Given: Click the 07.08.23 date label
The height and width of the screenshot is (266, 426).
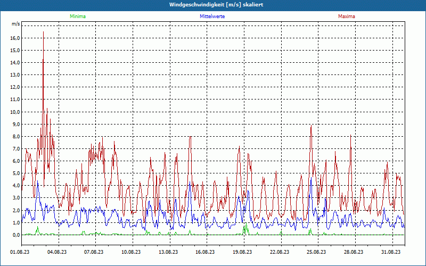Looking at the screenshot, I should point(94,252).
